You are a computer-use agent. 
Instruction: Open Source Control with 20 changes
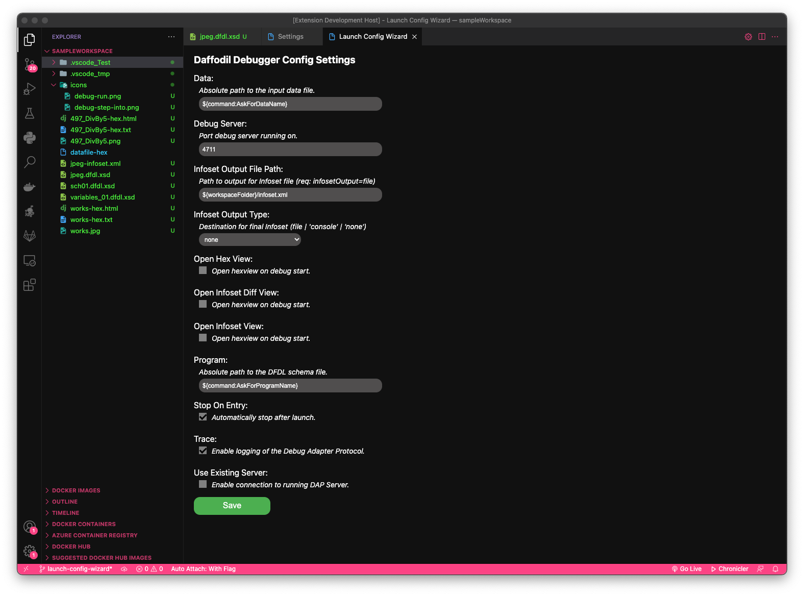(30, 64)
